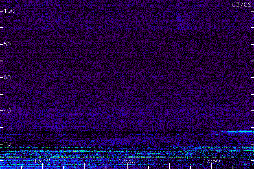254x169 pixels.
Task: Click the 13:30 time label
Action: [x=127, y=161]
